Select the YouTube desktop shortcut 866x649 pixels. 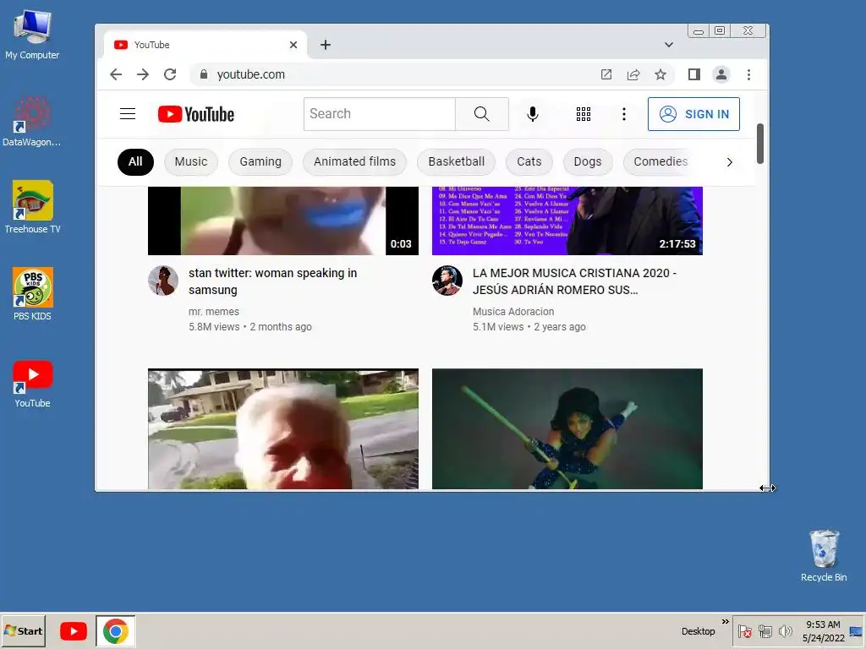coord(32,384)
